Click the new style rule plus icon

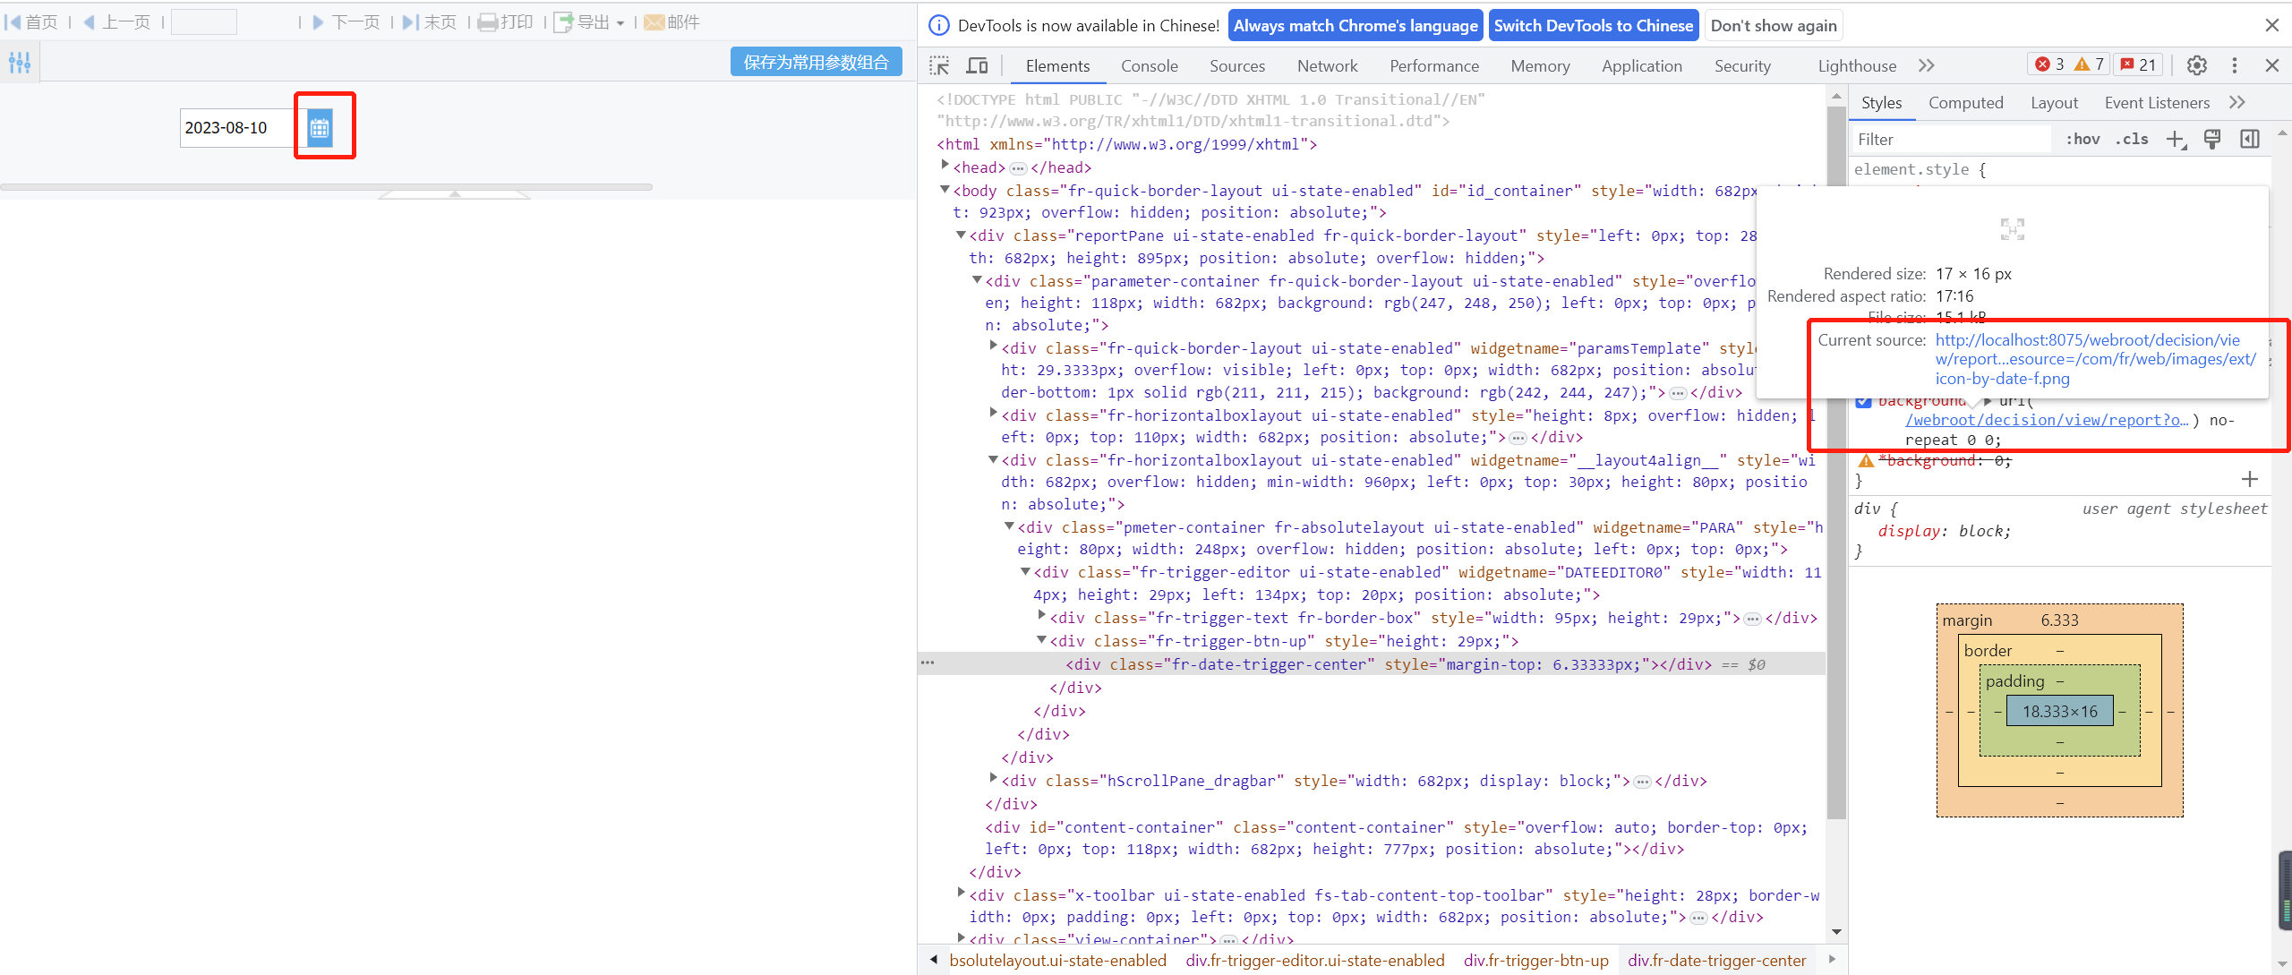click(2176, 140)
